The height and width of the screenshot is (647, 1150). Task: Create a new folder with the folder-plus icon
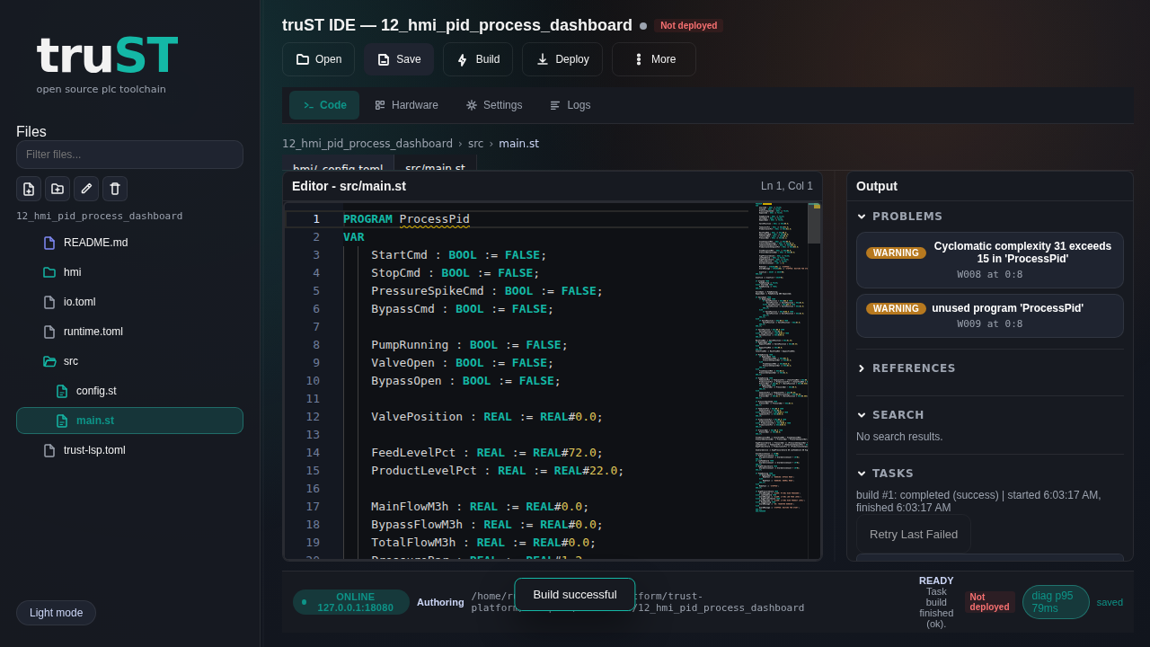click(x=57, y=189)
